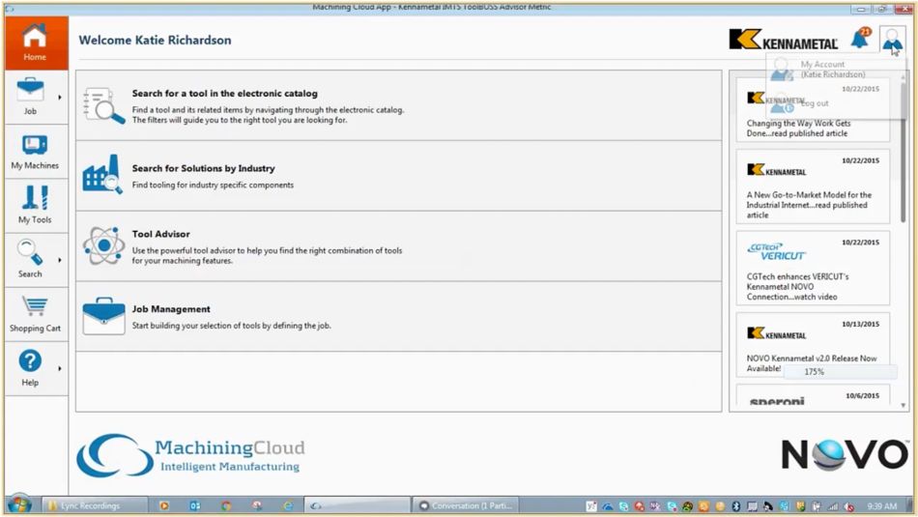Click the electronic catalog search icon

click(102, 105)
